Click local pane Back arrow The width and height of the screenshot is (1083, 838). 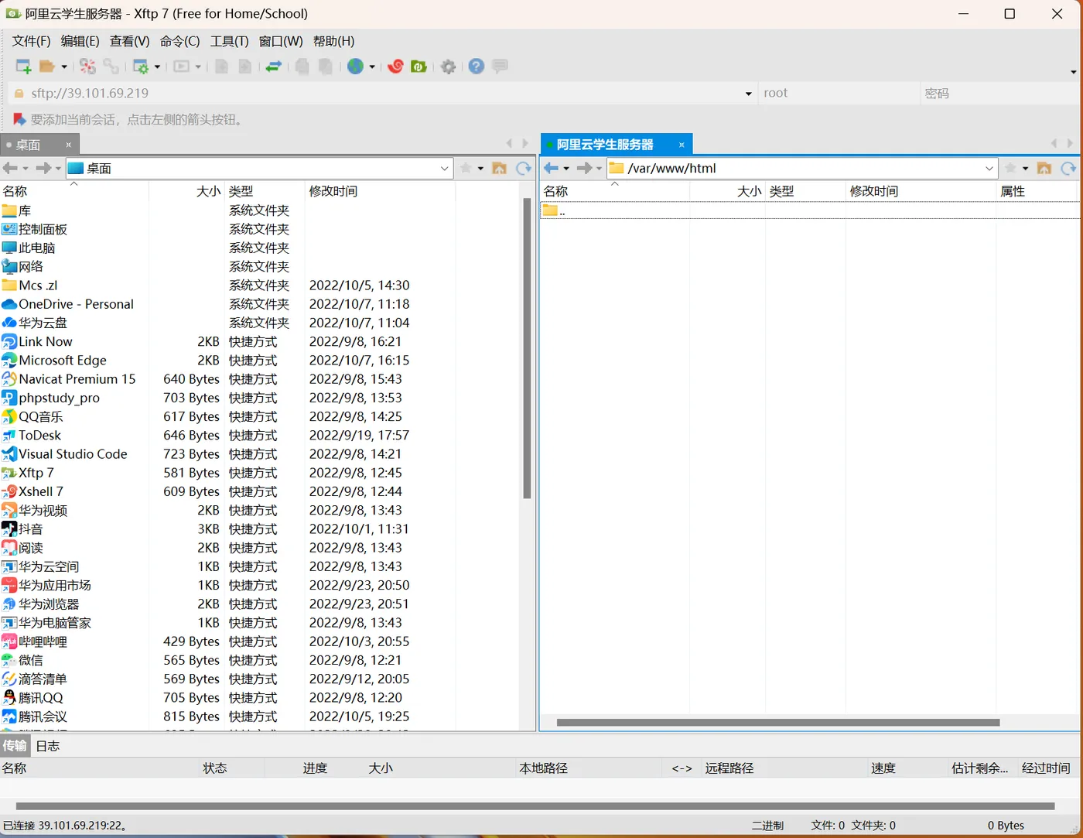click(x=10, y=168)
